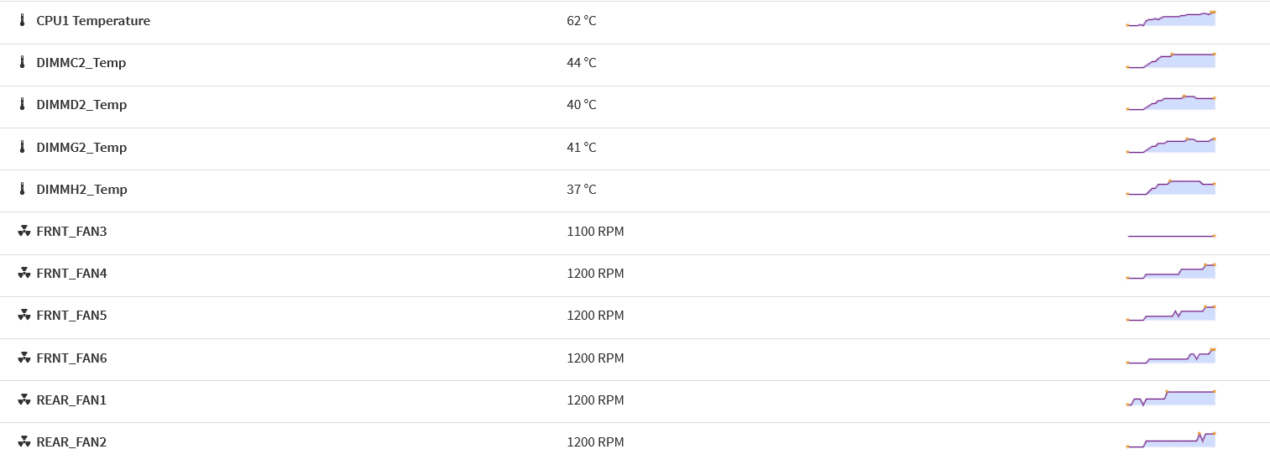Click the FRNT_FAN3 fan icon
1270x465 pixels.
24,232
